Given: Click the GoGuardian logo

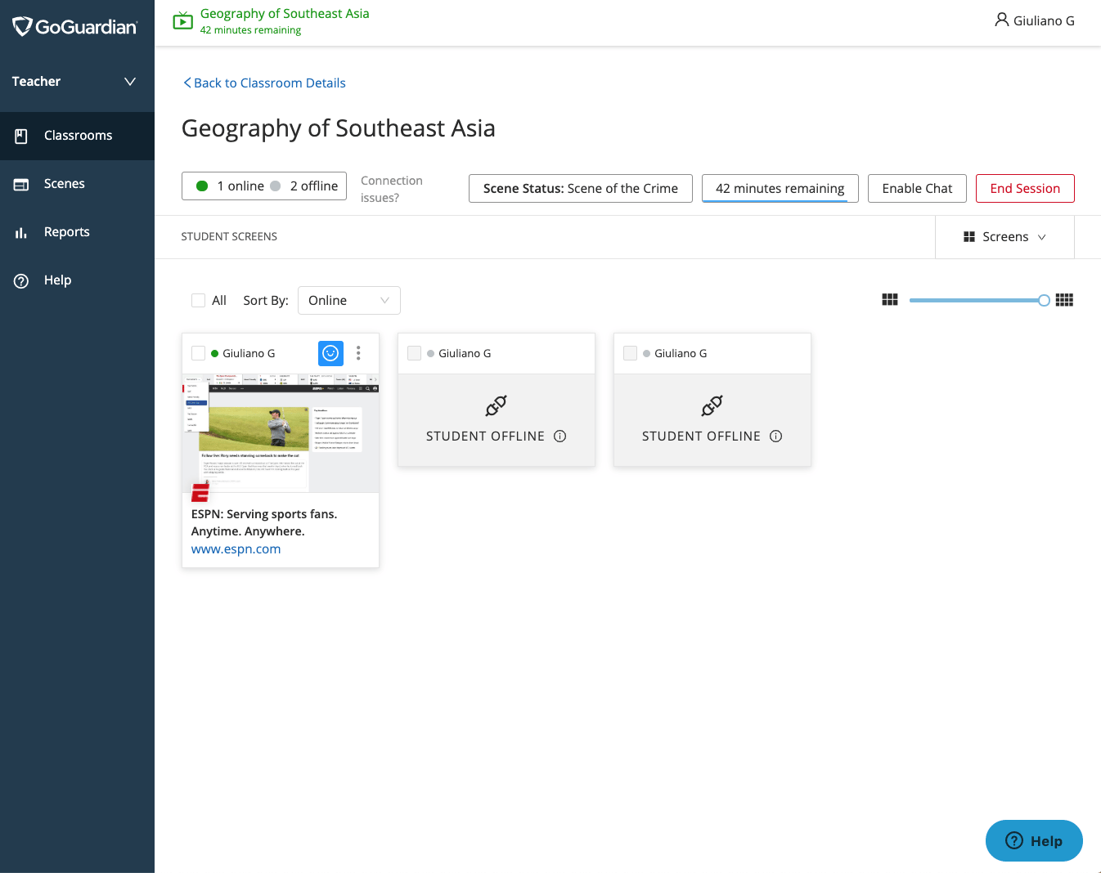Looking at the screenshot, I should pos(74,26).
